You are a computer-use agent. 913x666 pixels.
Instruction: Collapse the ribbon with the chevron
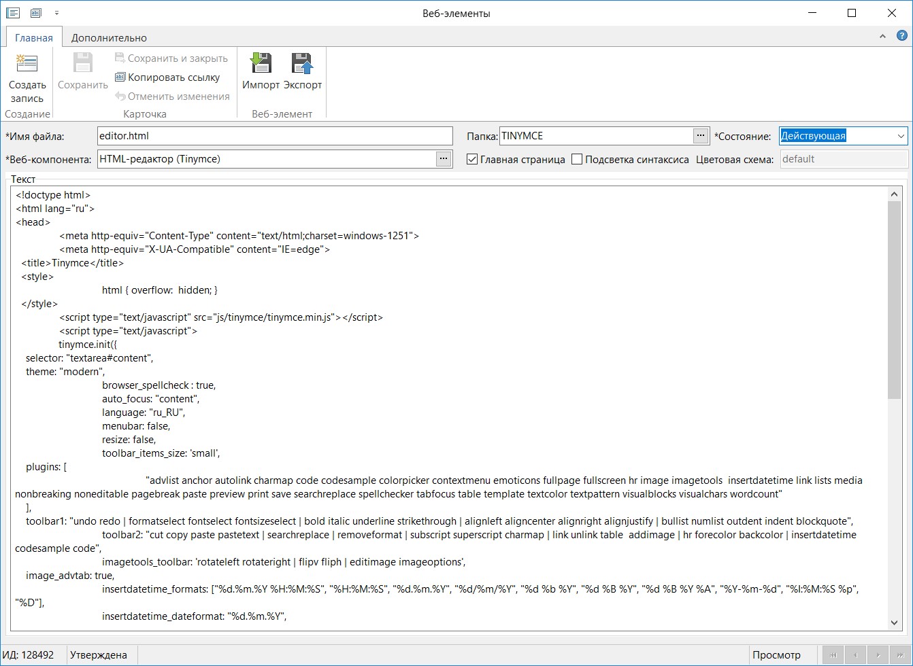coord(882,37)
